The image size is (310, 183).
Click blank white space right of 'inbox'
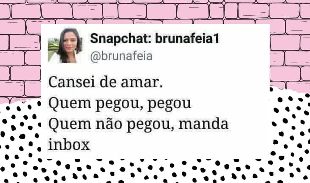click(178, 145)
